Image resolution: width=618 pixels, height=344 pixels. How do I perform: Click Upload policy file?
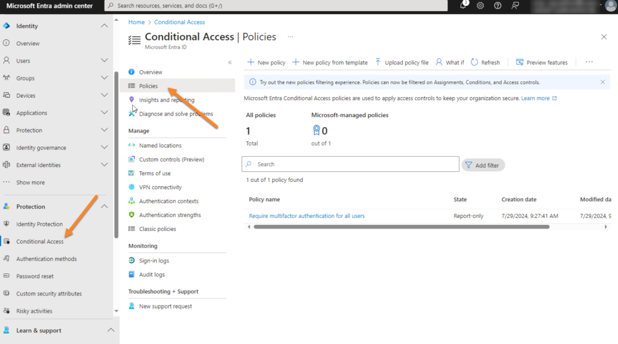[401, 62]
